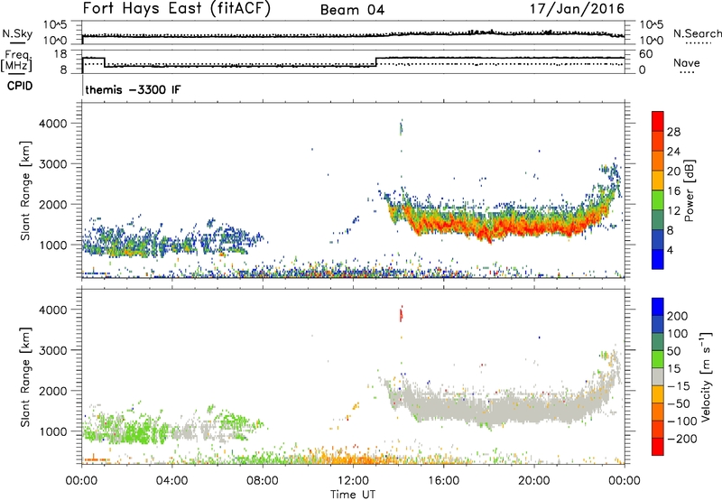The image size is (722, 500).
Task: Click the red high-power scatter band near 18:00
Action: tap(488, 229)
